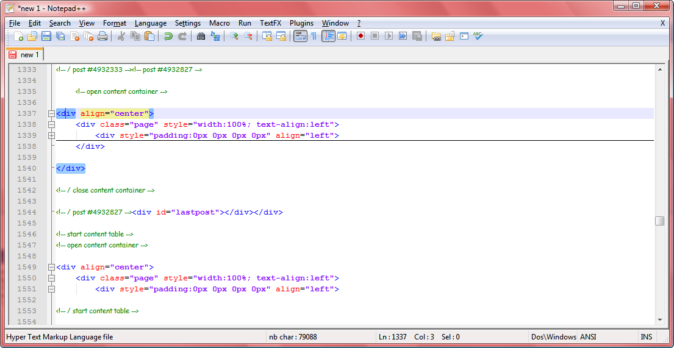Click the Close document toolbar icon
674x348 pixels.
tap(75, 37)
